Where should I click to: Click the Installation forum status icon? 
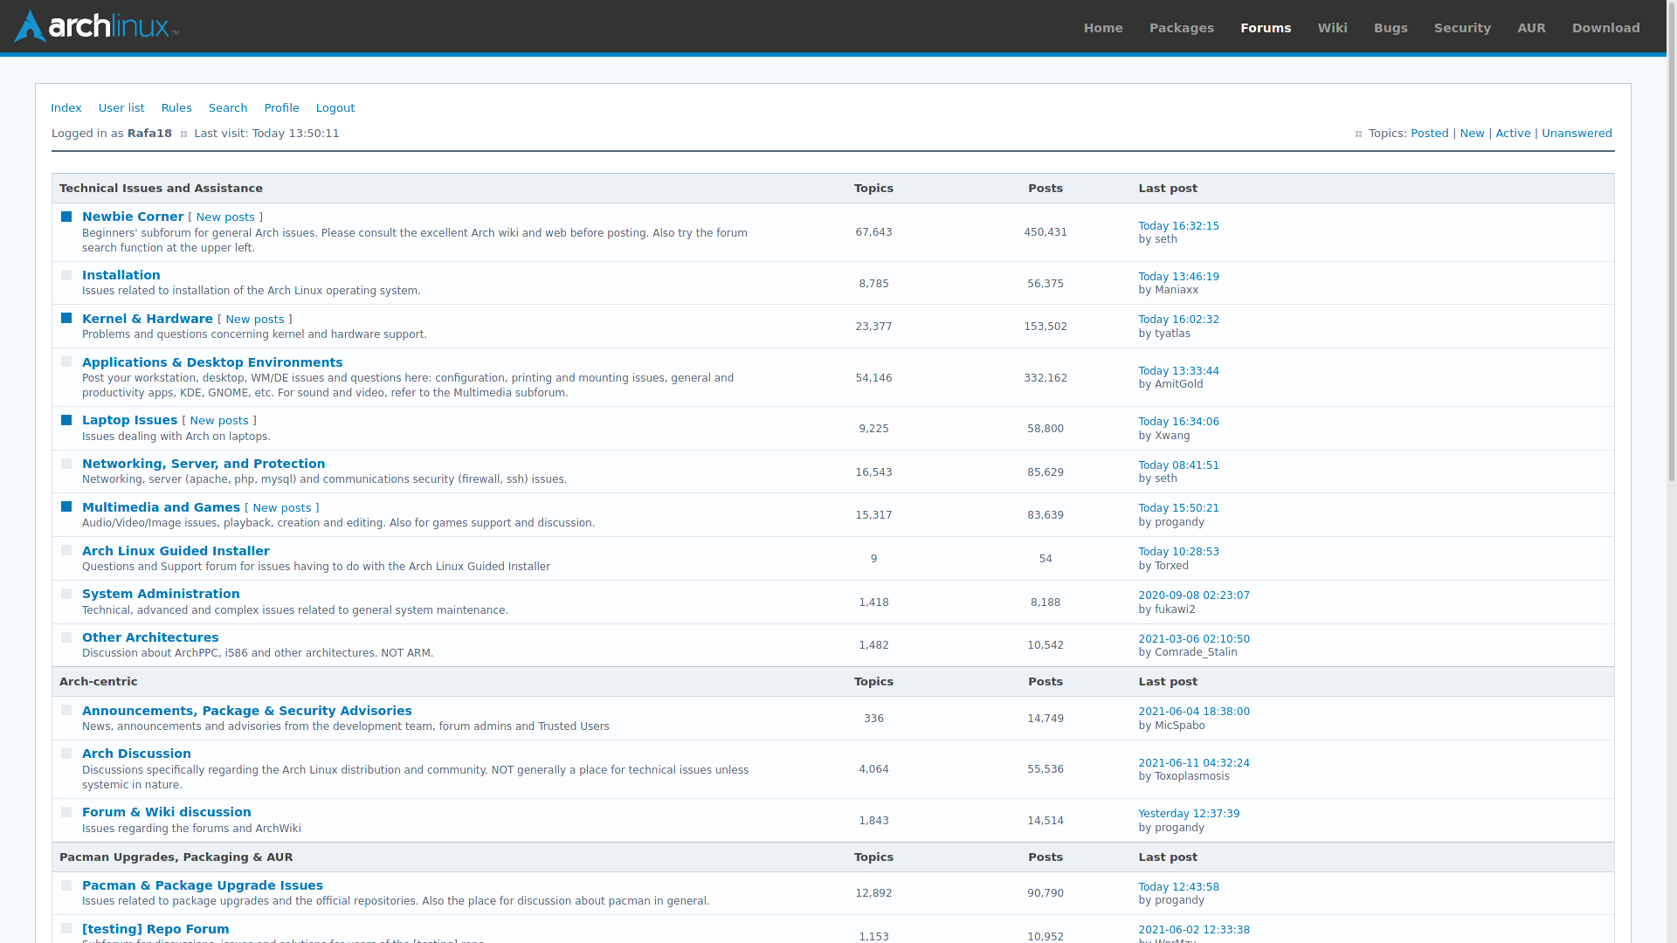coord(66,275)
